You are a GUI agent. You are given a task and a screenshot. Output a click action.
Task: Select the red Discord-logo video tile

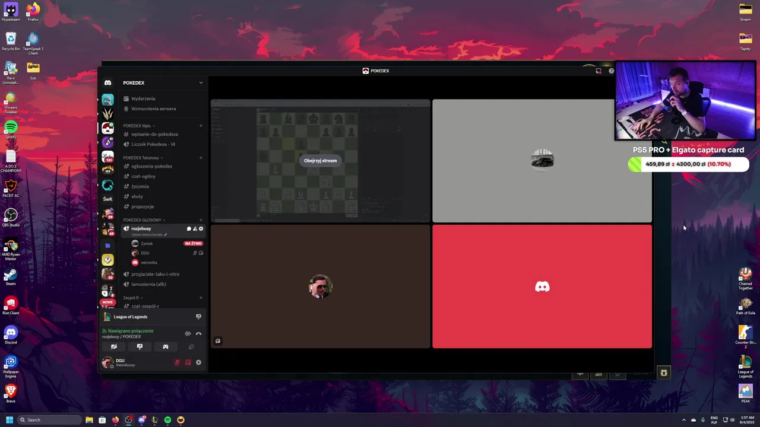542,286
